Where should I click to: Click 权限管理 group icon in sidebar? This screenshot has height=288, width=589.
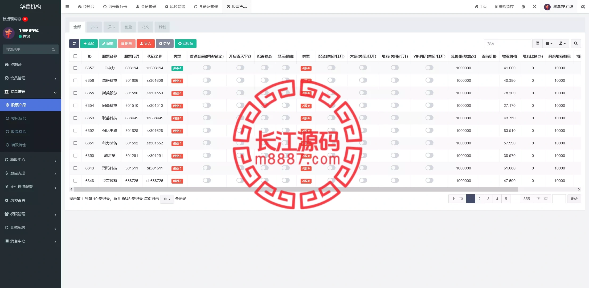7,214
